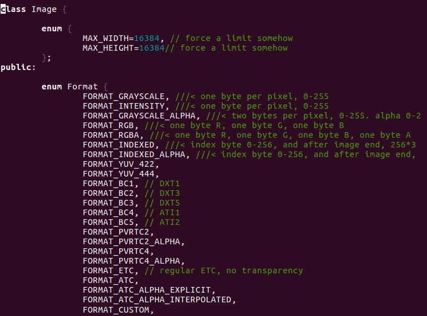The width and height of the screenshot is (427, 316).
Task: Click the FORMAT_PVRTC4_ALPHA entry
Action: 134,261
